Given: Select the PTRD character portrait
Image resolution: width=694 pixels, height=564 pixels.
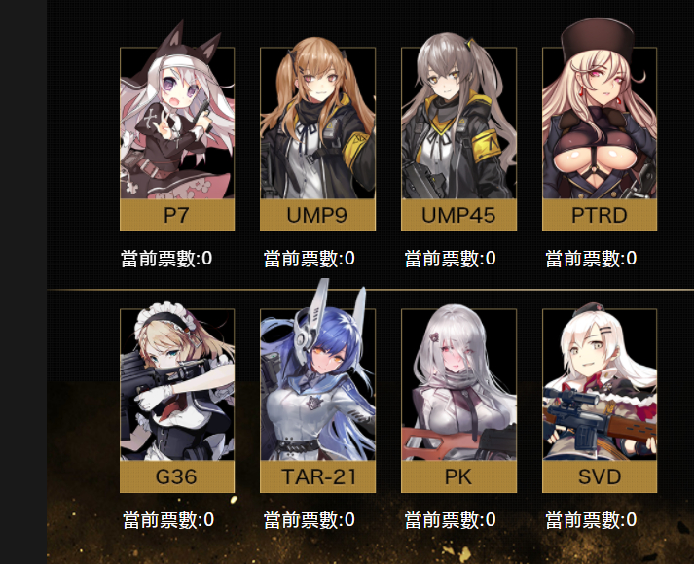Looking at the screenshot, I should tap(600, 123).
